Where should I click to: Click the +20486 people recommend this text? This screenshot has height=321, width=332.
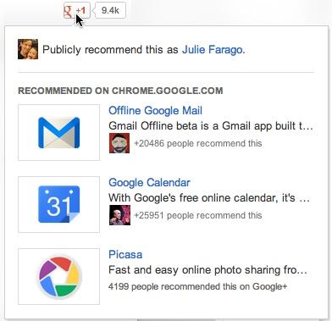tap(198, 143)
